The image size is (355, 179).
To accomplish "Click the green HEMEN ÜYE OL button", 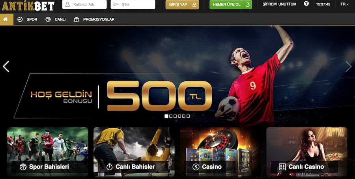I will coord(231,4).
